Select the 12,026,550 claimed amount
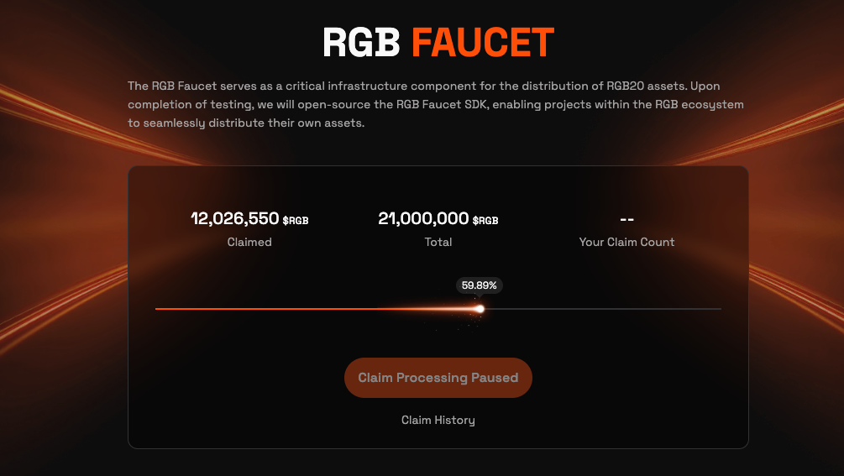This screenshot has width=844, height=476. click(234, 218)
